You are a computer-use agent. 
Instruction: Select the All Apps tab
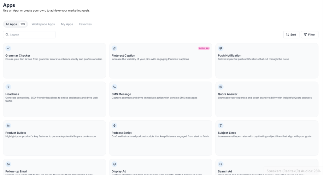15,24
